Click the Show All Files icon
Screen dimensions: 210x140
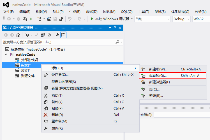point(49,35)
